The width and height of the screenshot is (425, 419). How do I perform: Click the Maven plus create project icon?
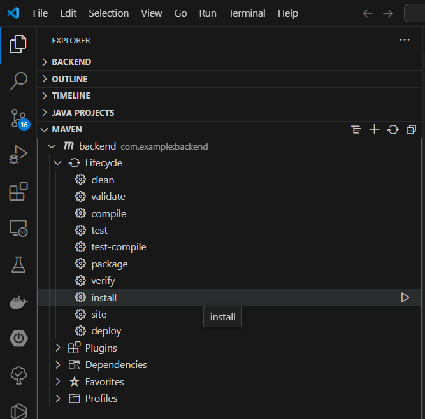coord(374,129)
